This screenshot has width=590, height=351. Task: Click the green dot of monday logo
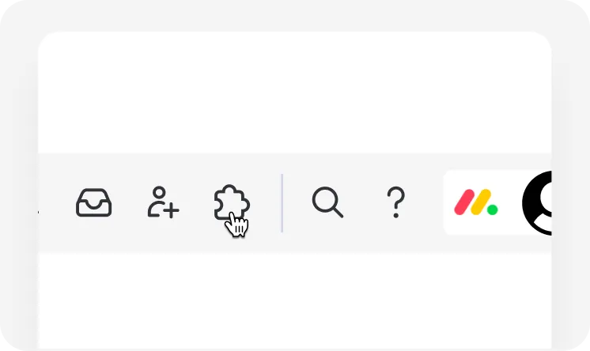point(493,209)
